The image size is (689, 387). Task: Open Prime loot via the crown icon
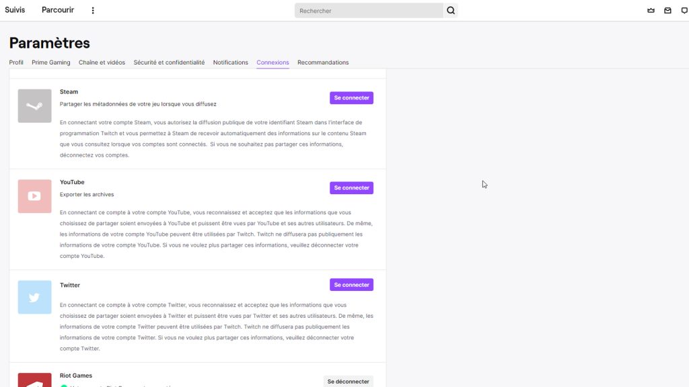649,10
